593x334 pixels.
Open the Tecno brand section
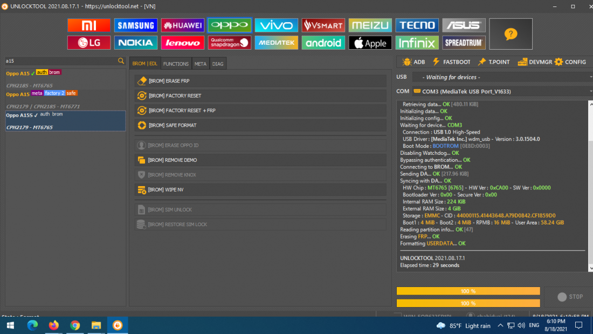click(417, 25)
